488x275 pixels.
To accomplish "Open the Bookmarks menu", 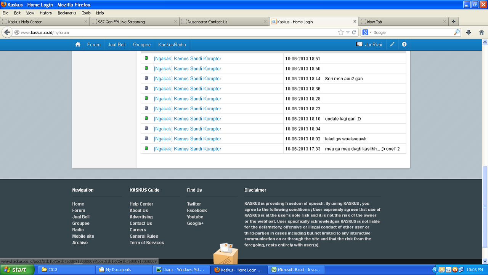I will click(67, 13).
